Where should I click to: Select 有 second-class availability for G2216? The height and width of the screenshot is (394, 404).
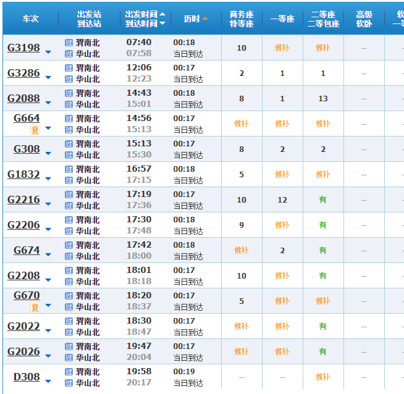tap(322, 199)
